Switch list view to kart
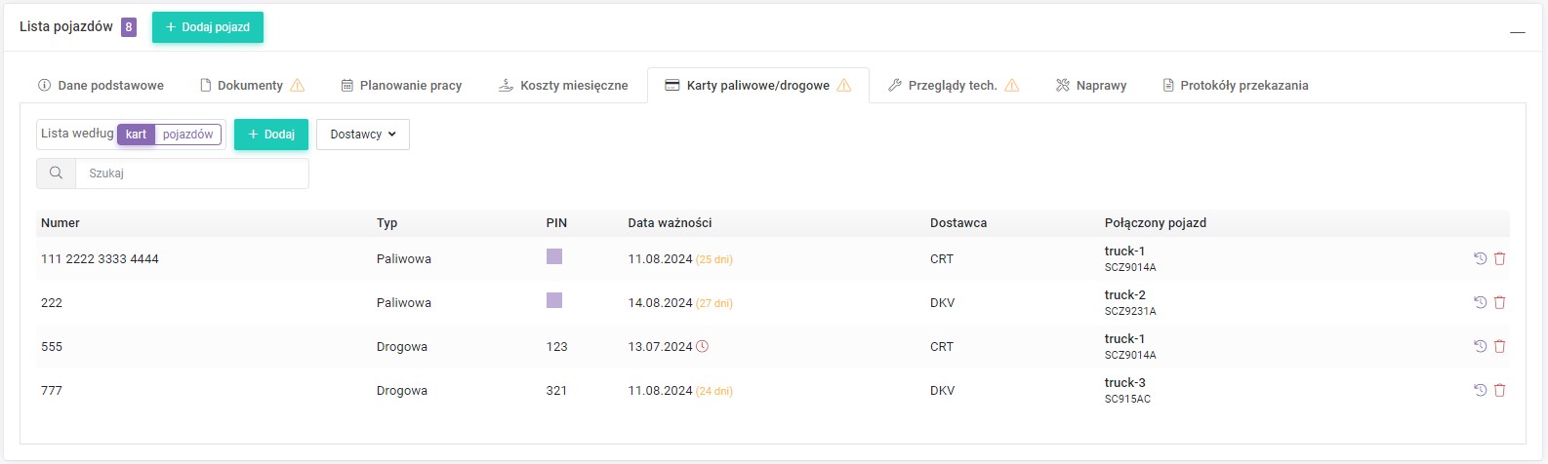Viewport: 1548px width, 464px height. [x=136, y=135]
